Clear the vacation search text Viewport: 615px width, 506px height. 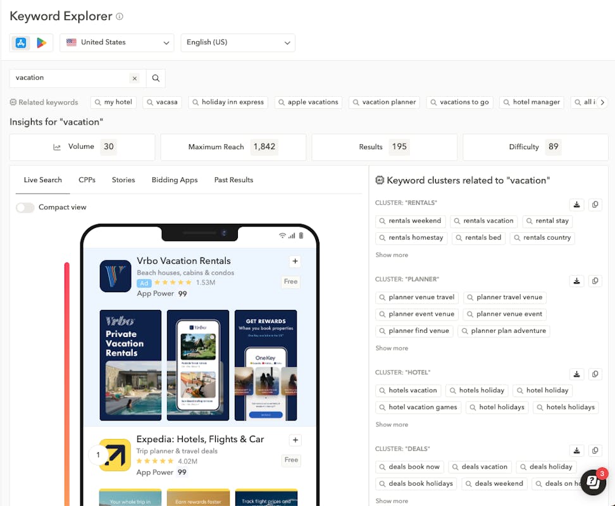pos(134,78)
